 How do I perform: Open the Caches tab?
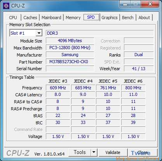pyautogui.click(x=30, y=18)
